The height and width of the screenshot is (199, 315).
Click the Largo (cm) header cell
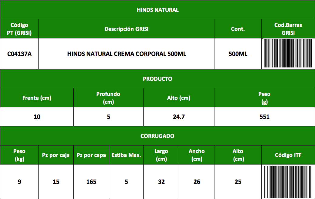pyautogui.click(x=161, y=155)
